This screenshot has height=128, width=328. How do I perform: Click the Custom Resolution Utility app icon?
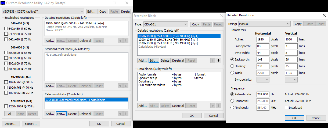3,3
